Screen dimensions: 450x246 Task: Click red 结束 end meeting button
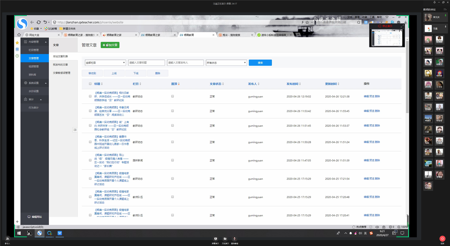442,239
